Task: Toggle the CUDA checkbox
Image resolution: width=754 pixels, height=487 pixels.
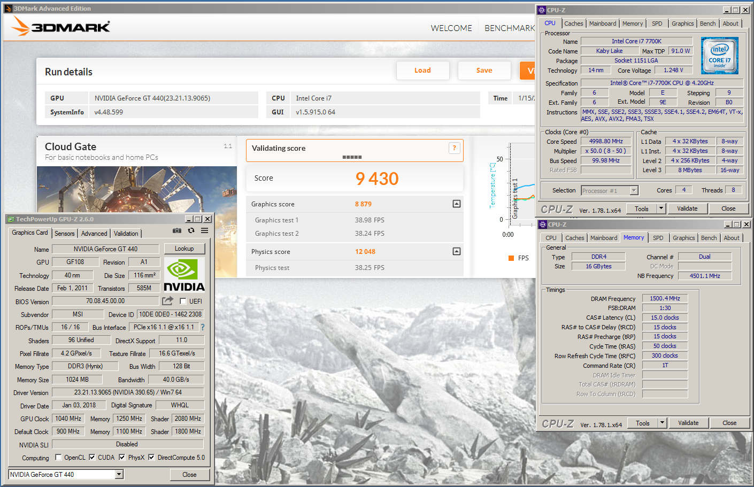Action: tap(92, 457)
